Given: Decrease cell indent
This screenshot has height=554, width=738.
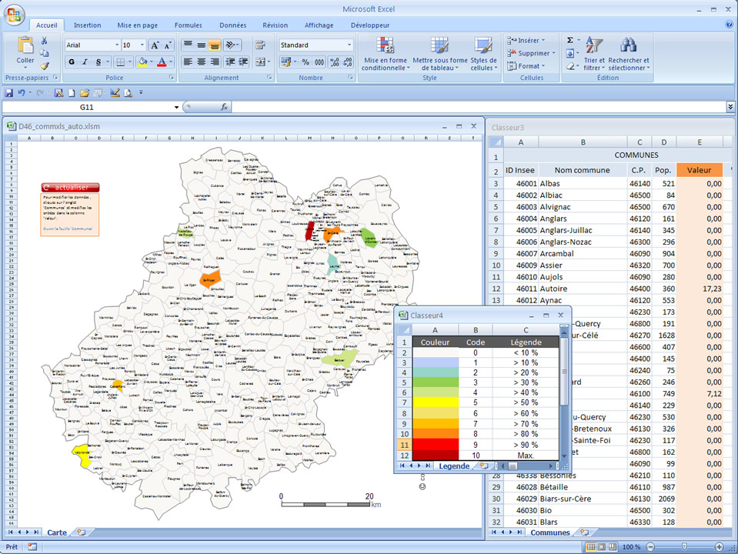Looking at the screenshot, I should click(x=230, y=62).
